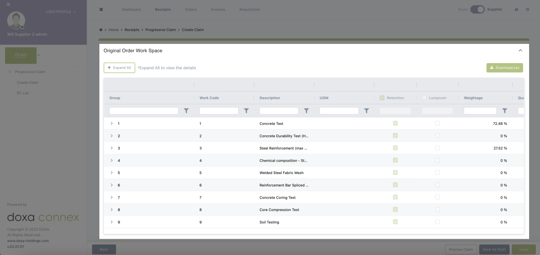540x255 pixels.
Task: Expand group row 5 Welded Steel Fabric Mesh
Action: tap(112, 173)
